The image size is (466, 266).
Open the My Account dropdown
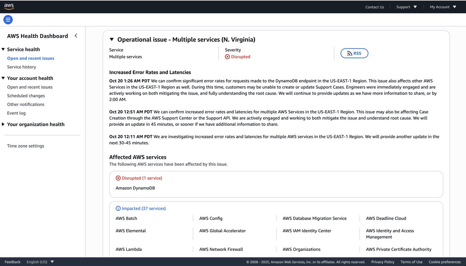pos(443,7)
